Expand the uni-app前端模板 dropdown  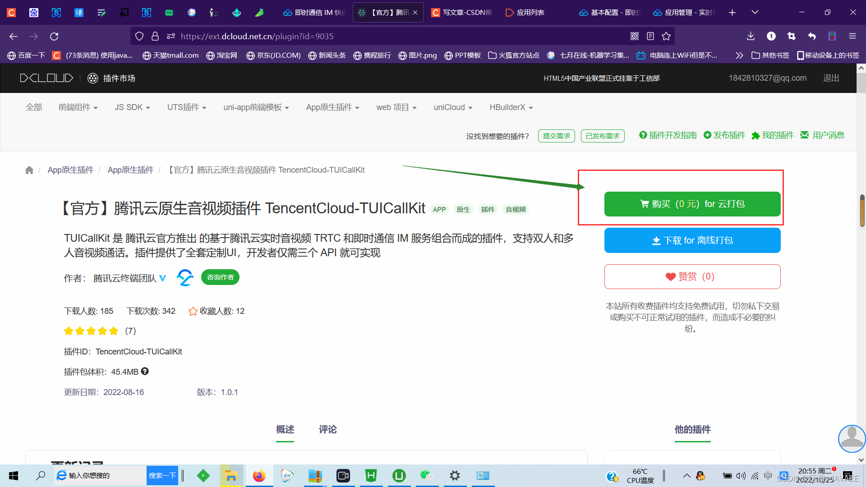point(256,107)
